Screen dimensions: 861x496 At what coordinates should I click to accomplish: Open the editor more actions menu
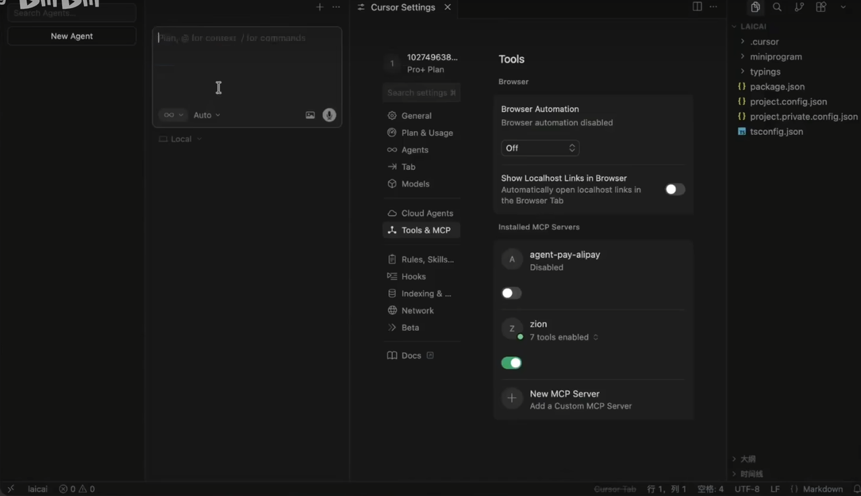point(713,7)
